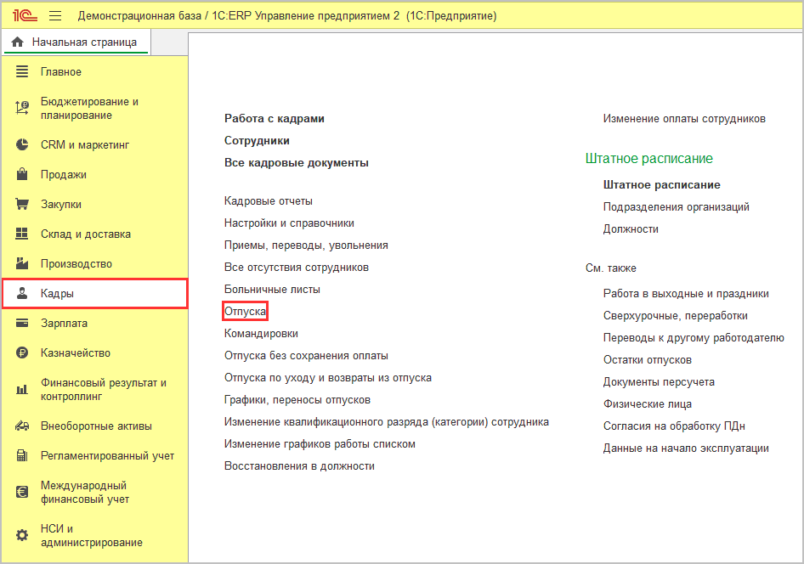Click the Склад и доставка grid icon
The height and width of the screenshot is (564, 804).
[23, 234]
